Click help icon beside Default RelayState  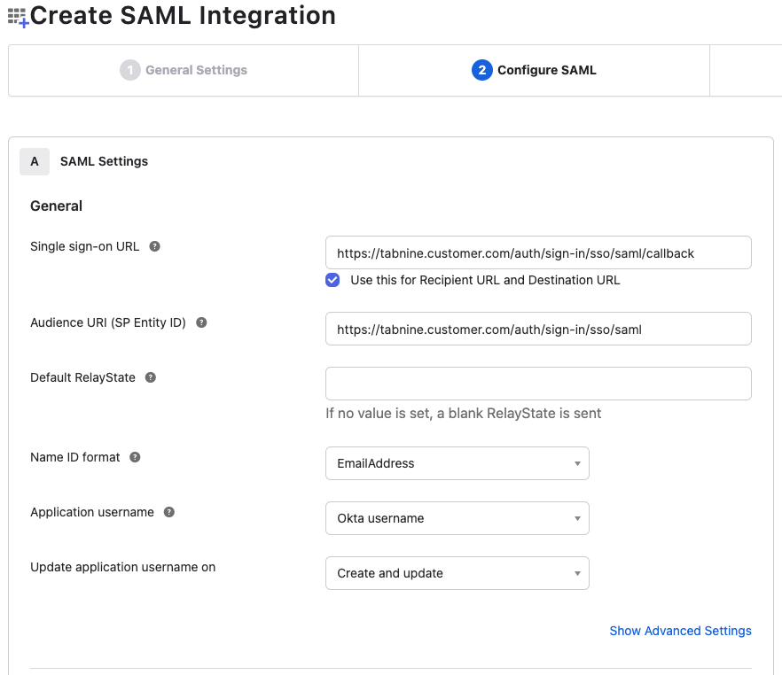pyautogui.click(x=151, y=377)
